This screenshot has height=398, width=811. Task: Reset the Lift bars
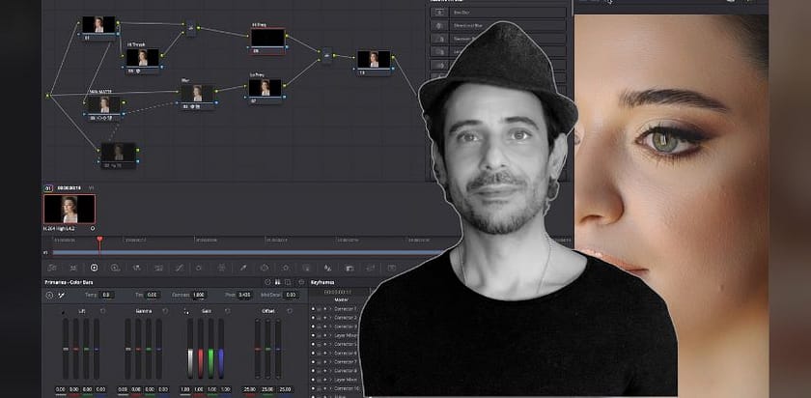pyautogui.click(x=102, y=311)
